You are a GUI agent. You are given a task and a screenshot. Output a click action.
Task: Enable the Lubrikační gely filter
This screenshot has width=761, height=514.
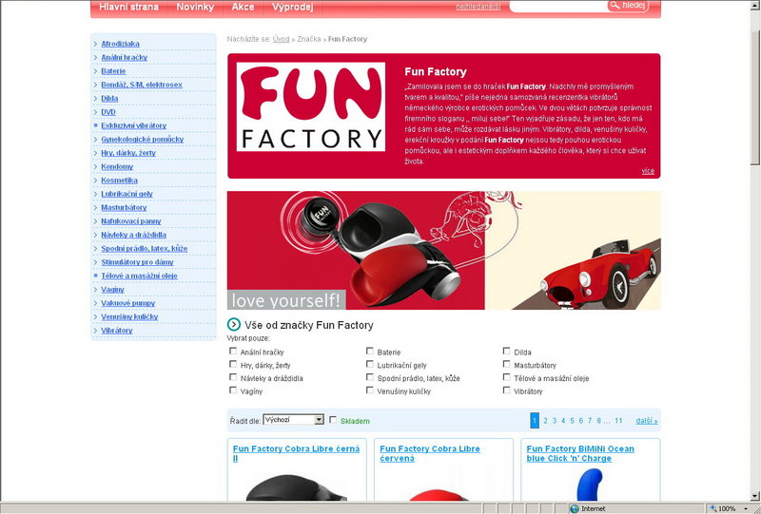point(370,364)
